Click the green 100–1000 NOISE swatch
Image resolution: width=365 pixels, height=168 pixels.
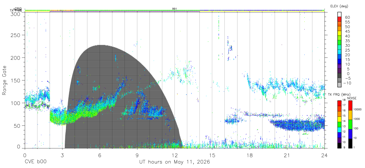tap(350, 124)
